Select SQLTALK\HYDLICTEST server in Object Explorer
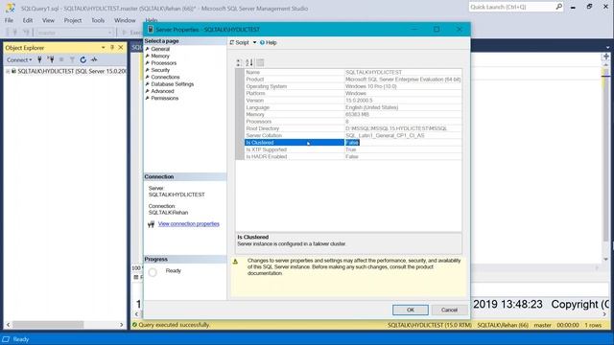This screenshot has width=614, height=345. pos(72,71)
